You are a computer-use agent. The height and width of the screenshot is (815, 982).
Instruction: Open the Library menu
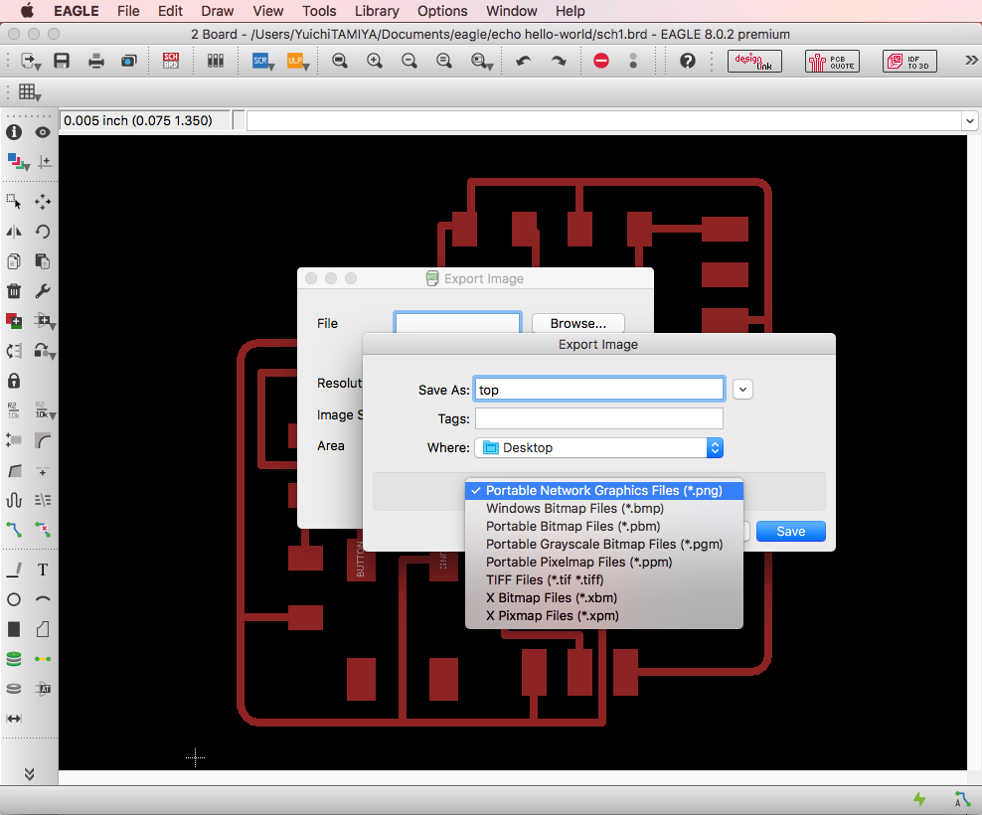pyautogui.click(x=377, y=11)
